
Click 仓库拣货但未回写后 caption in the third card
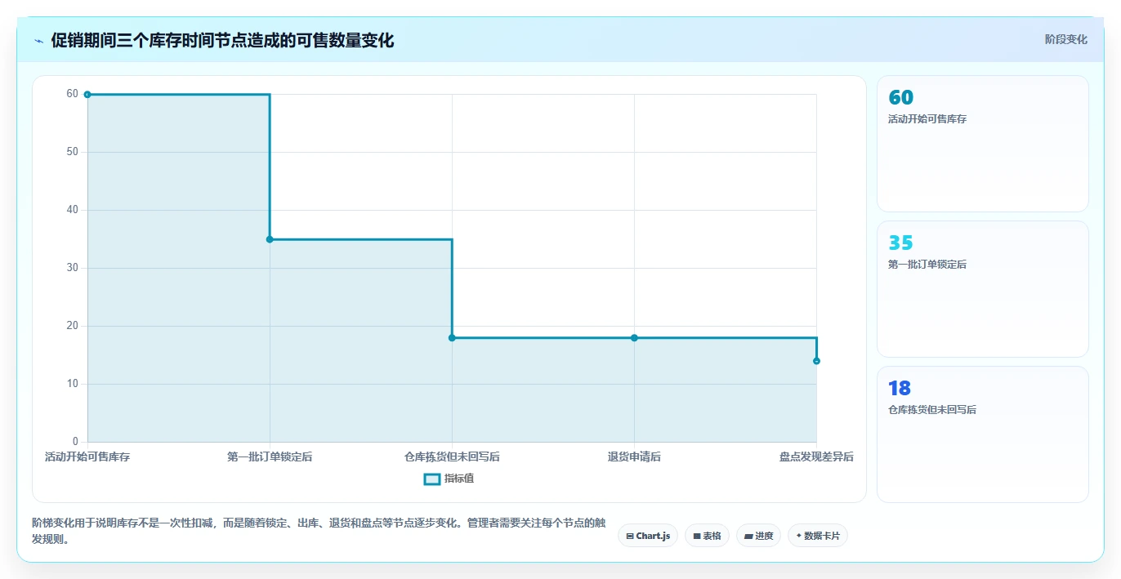click(x=932, y=410)
